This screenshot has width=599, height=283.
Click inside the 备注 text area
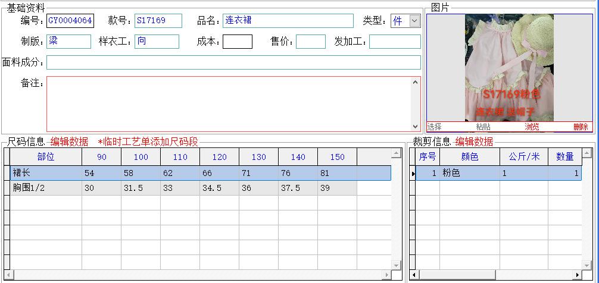coord(229,103)
